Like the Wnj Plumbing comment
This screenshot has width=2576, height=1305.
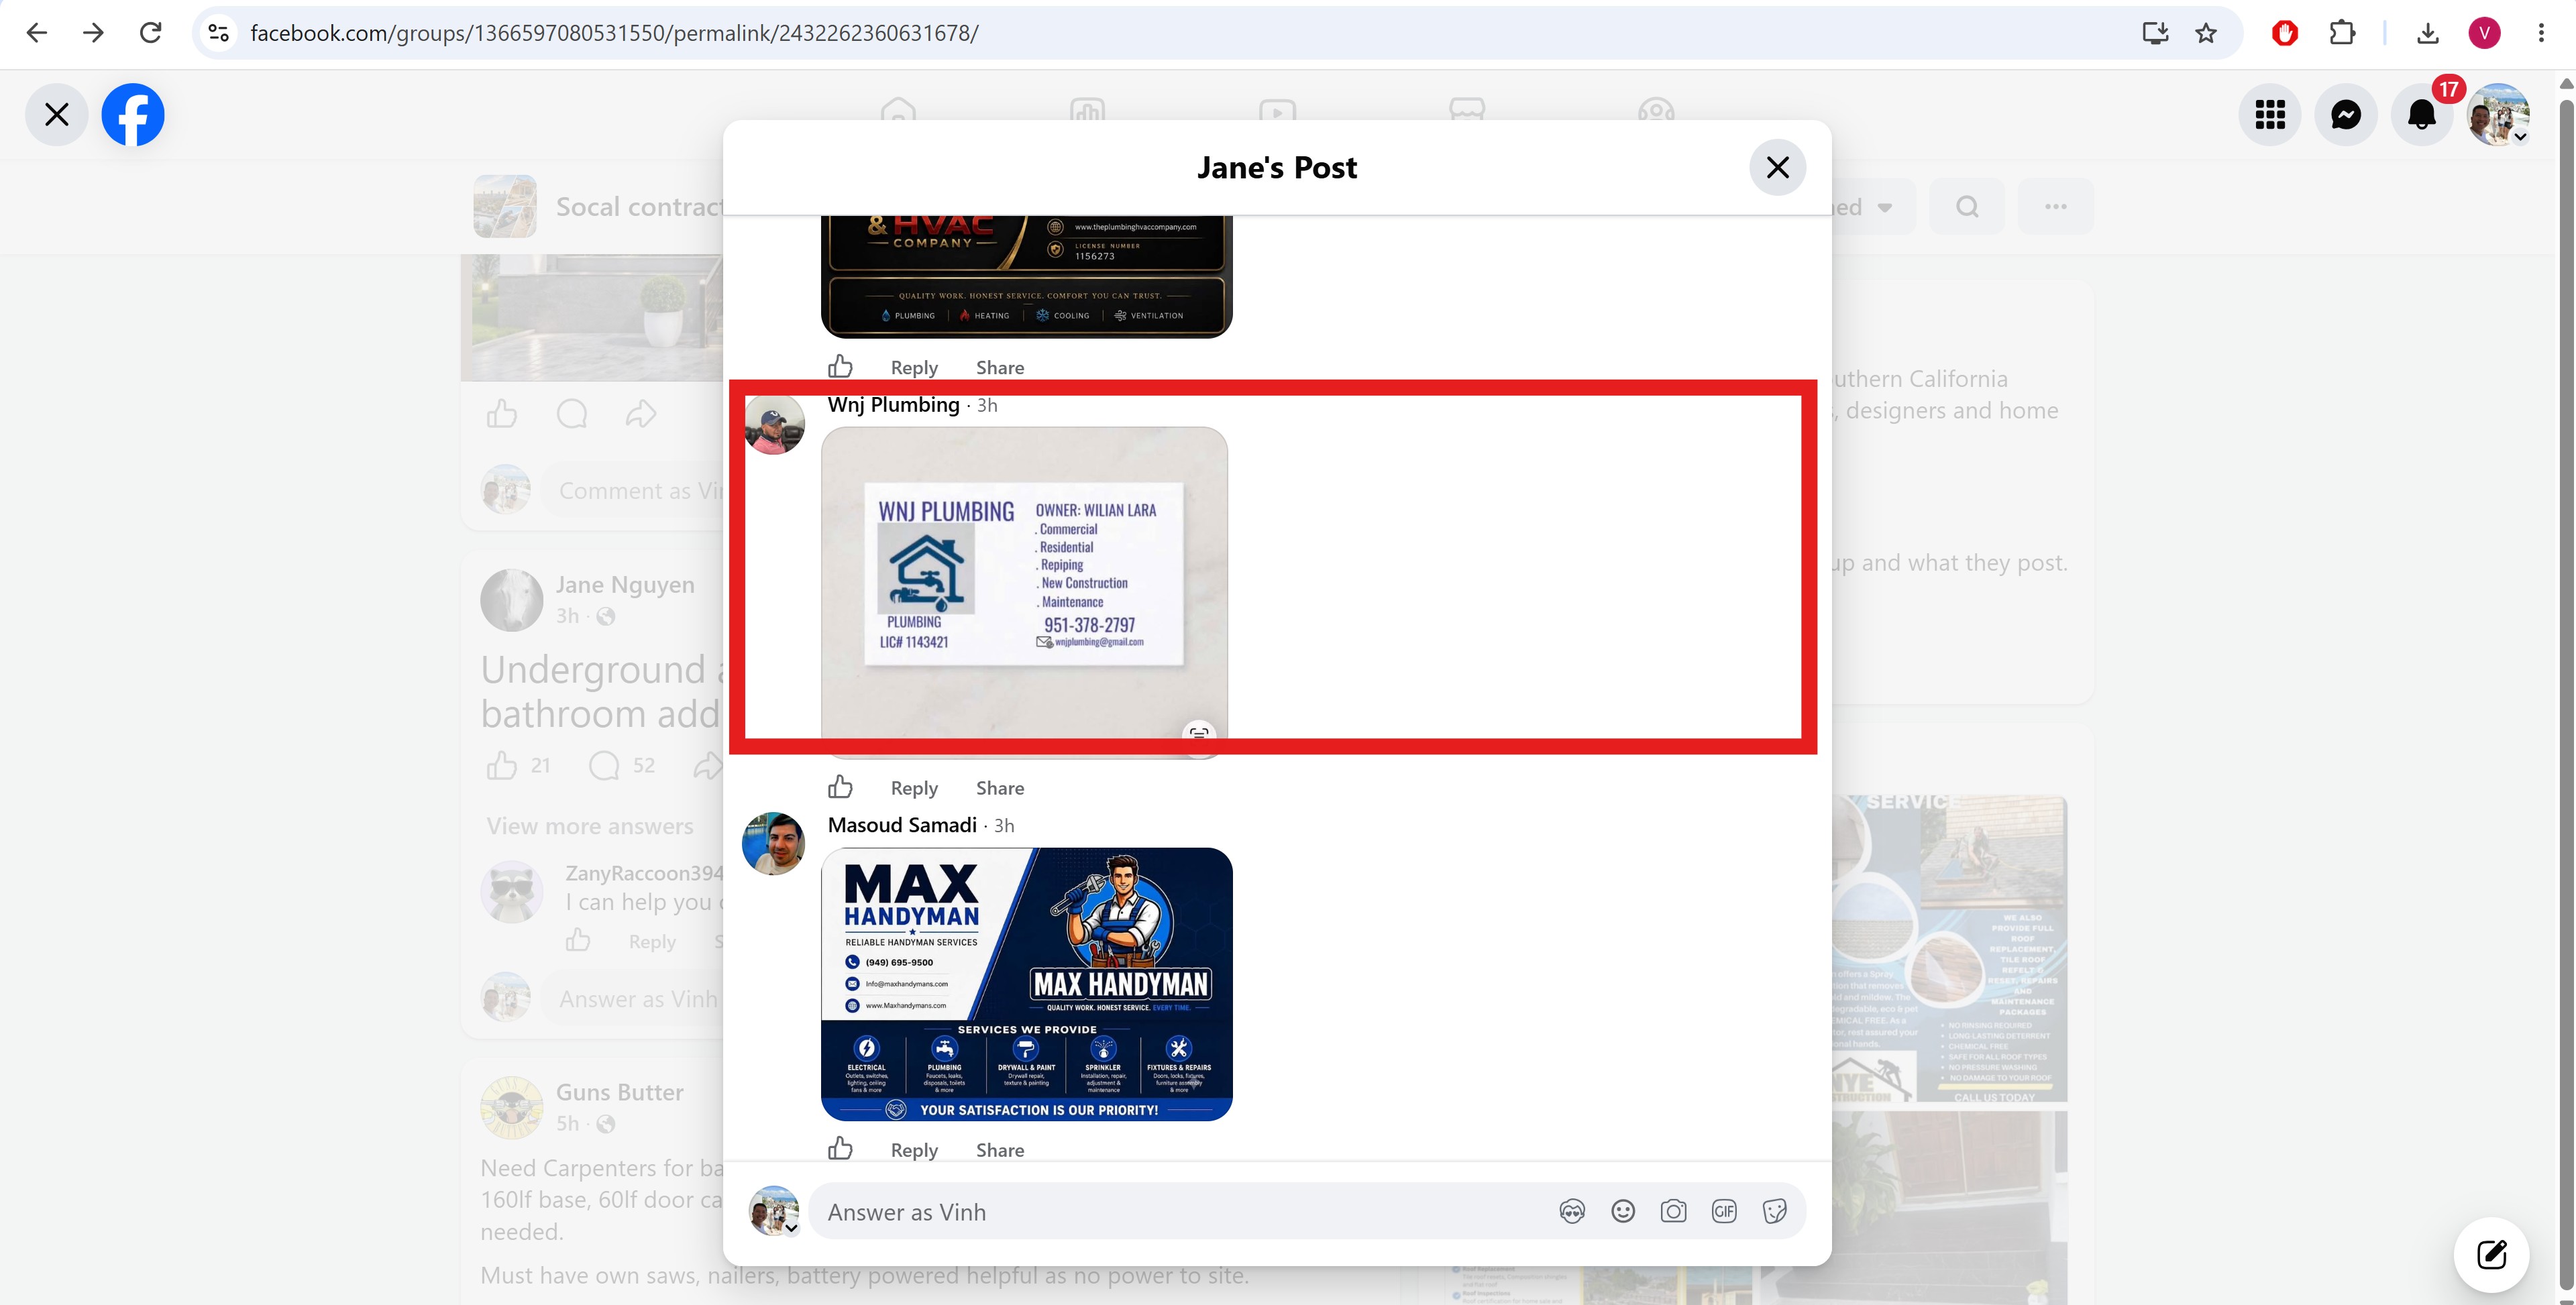(840, 788)
